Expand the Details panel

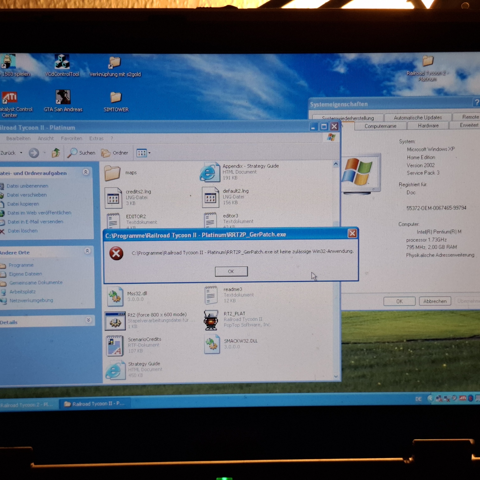click(x=88, y=320)
